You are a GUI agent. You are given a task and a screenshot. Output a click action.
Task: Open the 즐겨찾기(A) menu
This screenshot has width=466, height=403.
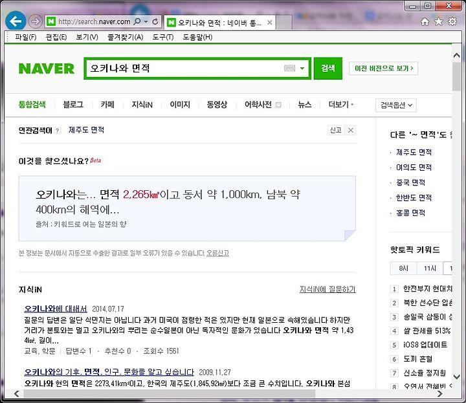coord(125,38)
